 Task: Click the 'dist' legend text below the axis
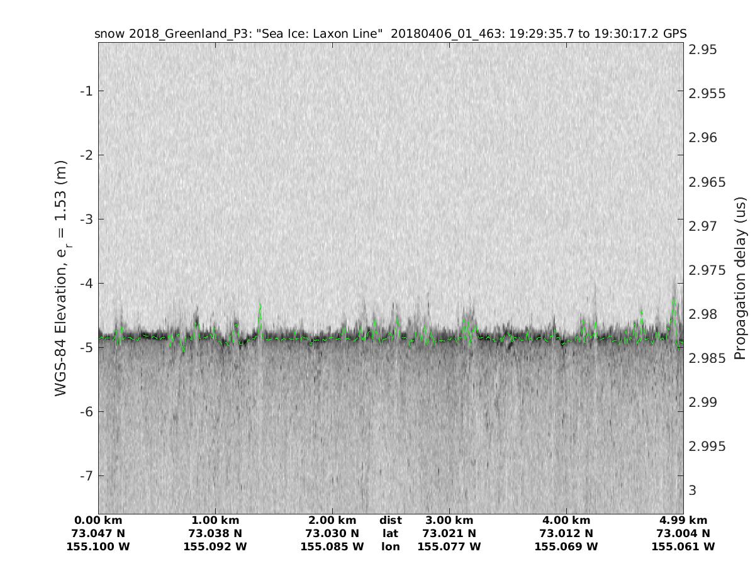391,520
